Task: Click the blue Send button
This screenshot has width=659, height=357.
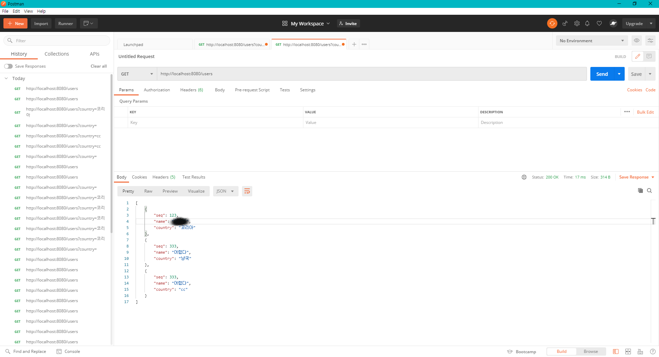Action: pos(602,74)
